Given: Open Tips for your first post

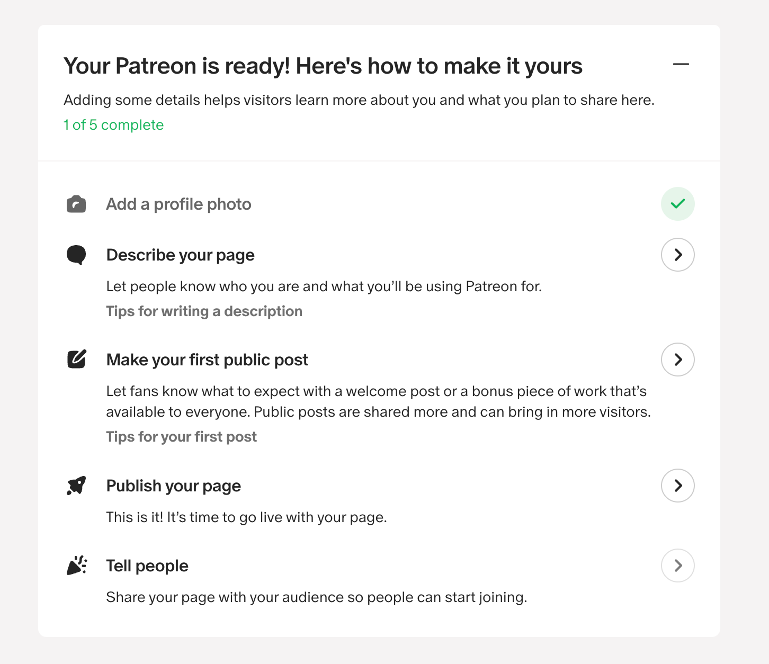Looking at the screenshot, I should tap(181, 436).
